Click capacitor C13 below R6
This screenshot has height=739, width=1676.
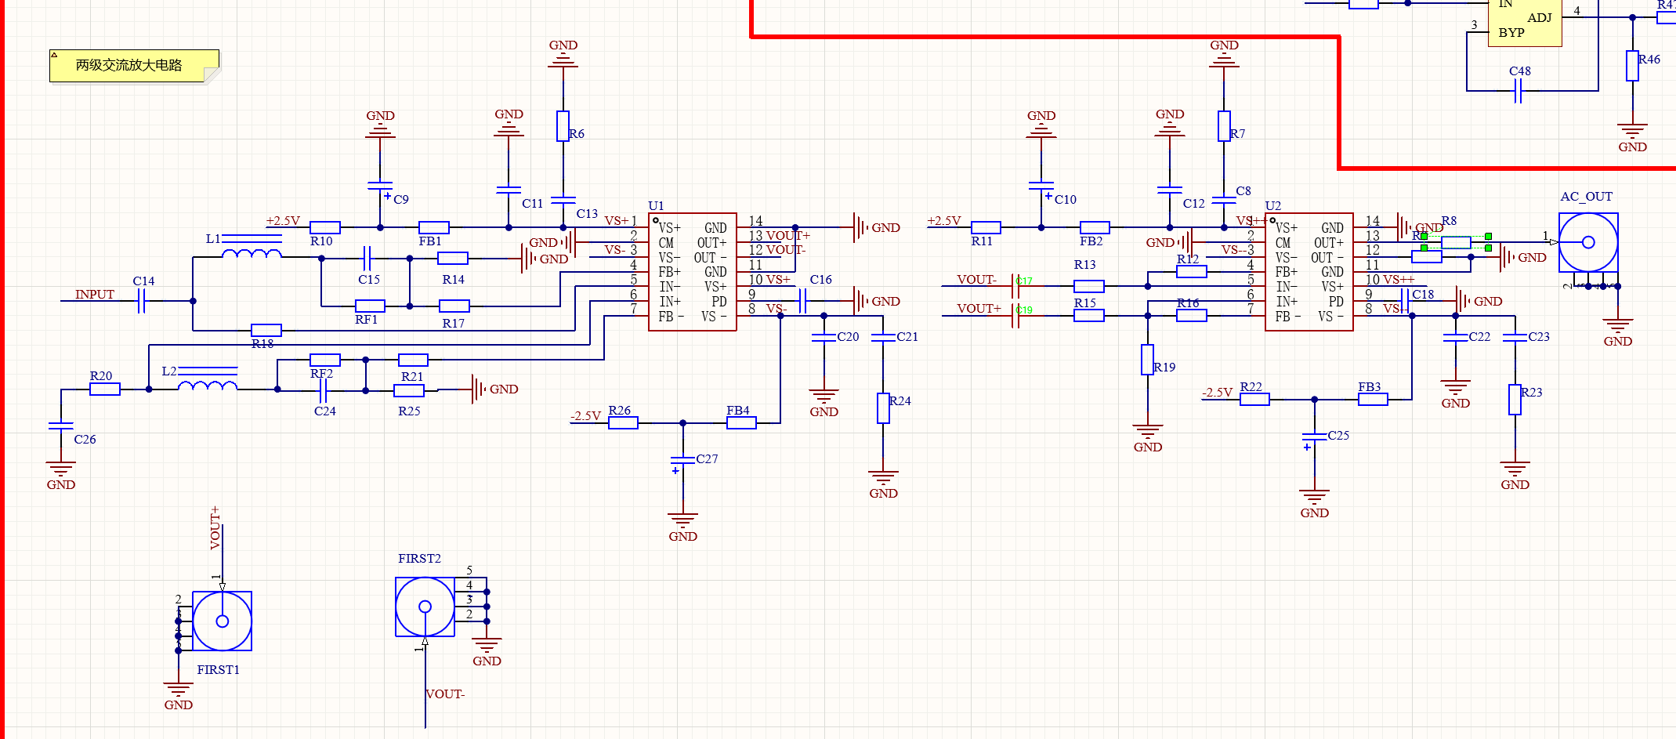coord(563,199)
